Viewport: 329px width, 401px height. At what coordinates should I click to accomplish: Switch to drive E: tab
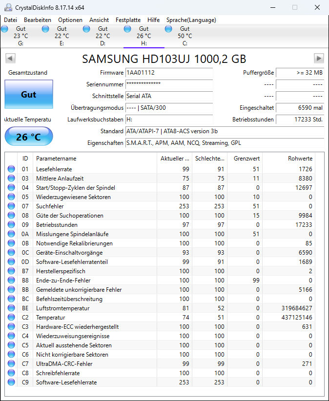point(62,36)
